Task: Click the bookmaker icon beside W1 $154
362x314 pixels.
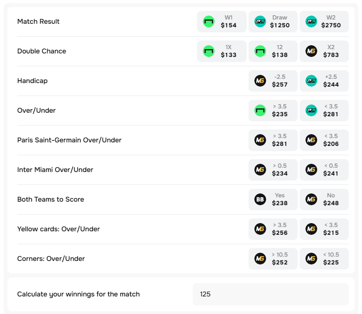Action: click(x=209, y=21)
